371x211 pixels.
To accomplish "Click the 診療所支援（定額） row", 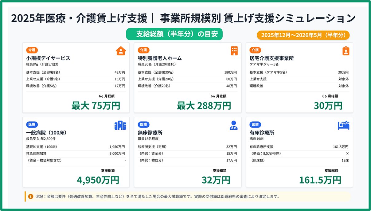I will 187,147.
